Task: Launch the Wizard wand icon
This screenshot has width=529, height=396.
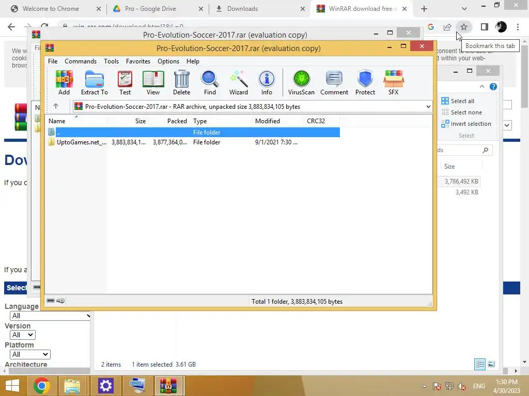Action: click(239, 83)
